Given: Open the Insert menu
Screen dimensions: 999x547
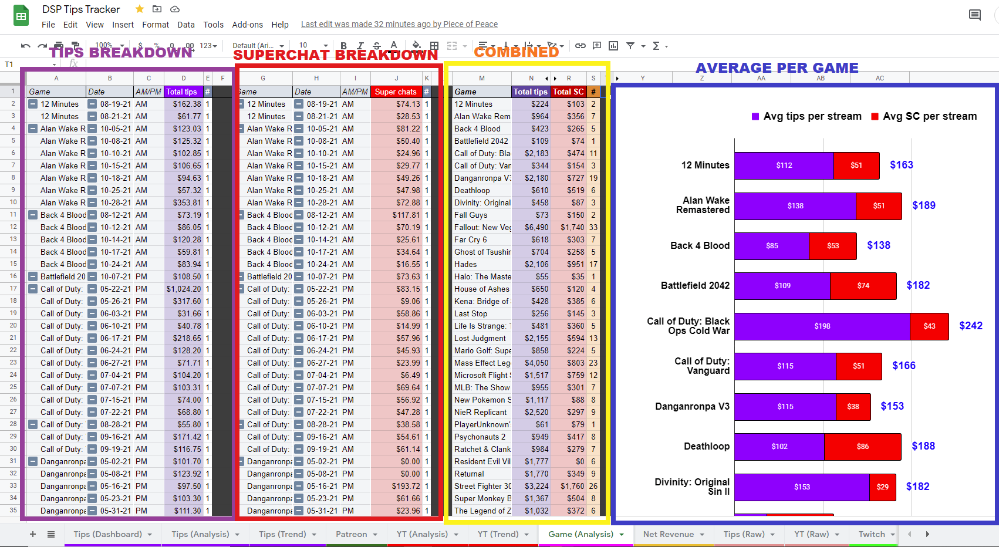Looking at the screenshot, I should [123, 25].
